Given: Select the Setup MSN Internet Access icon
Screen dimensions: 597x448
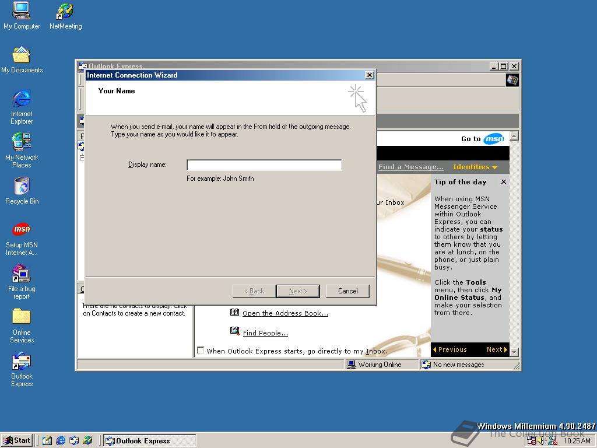Looking at the screenshot, I should [x=22, y=239].
